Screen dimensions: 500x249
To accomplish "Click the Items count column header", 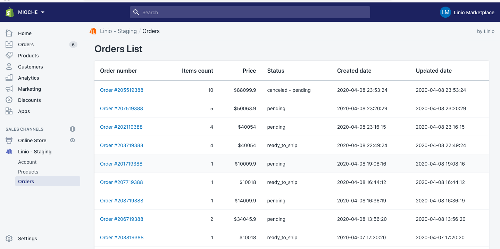I will click(x=198, y=71).
